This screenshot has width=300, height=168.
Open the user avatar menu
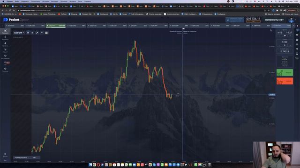click(292, 20)
